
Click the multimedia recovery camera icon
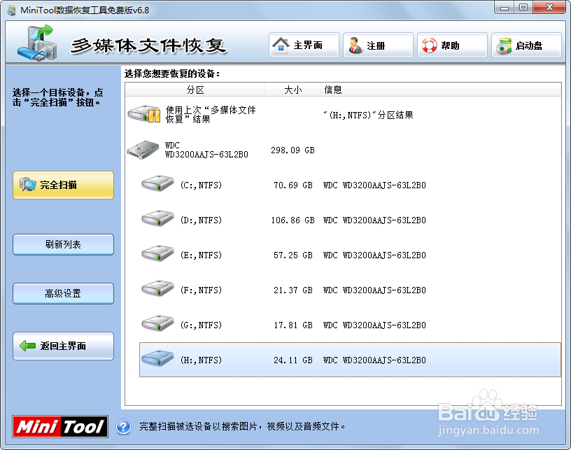coord(38,43)
